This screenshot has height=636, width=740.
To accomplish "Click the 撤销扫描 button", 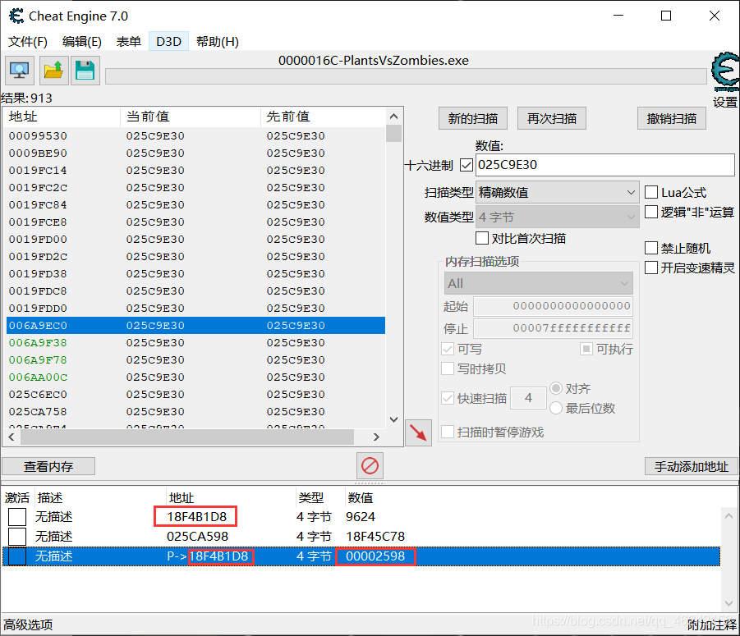I will [672, 118].
